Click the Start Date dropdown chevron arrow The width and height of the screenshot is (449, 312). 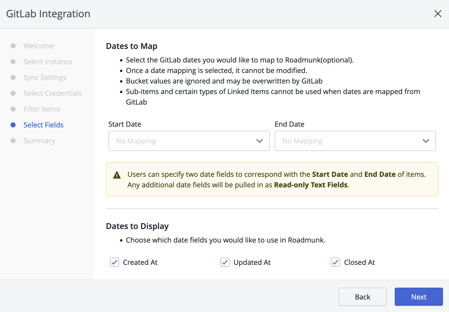point(259,141)
